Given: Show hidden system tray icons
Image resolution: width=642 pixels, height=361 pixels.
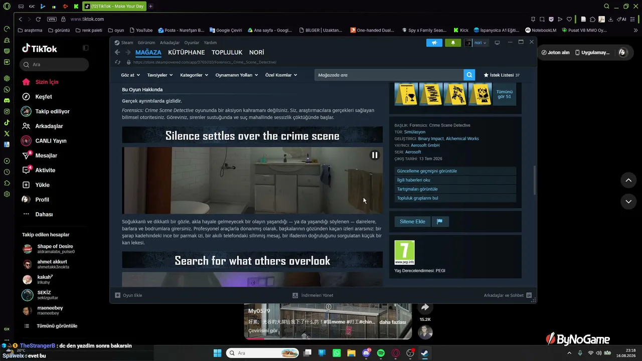Looking at the screenshot, I should [569, 353].
